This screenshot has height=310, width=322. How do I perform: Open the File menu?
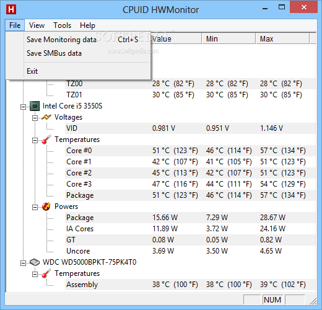click(15, 25)
